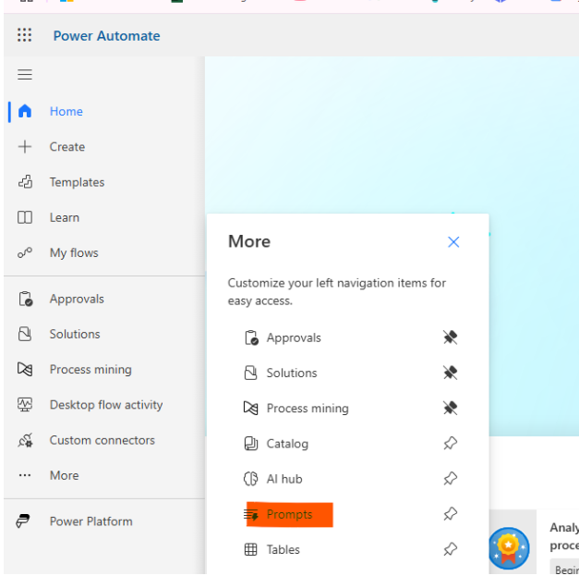Viewport: 579px width, 588px height.
Task: Click the sidebar Approvals clipboard icon
Action: click(x=26, y=299)
